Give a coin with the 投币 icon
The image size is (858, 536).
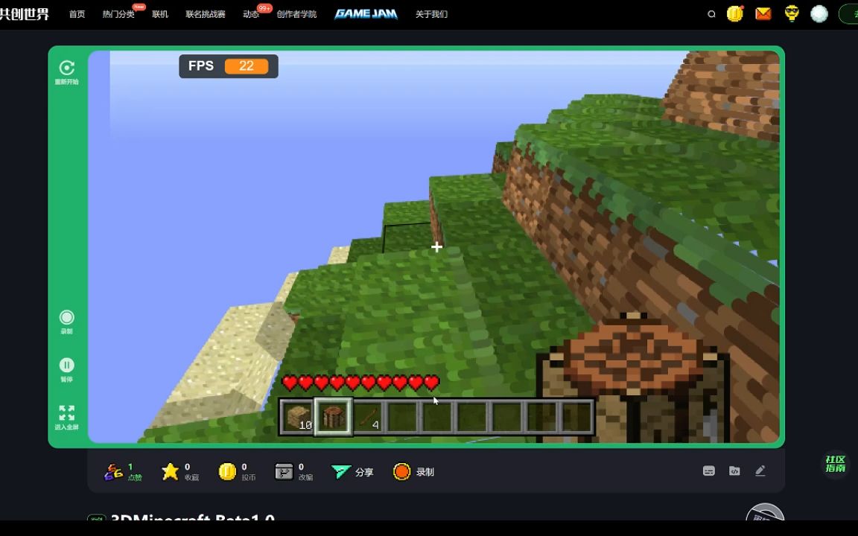coord(227,471)
